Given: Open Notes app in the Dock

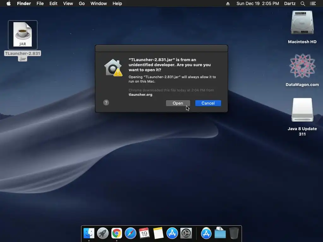Looking at the screenshot, I should pos(158,233).
